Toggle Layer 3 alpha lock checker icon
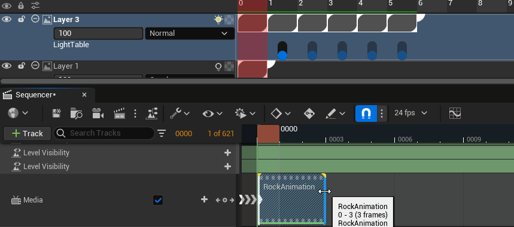 click(x=229, y=20)
